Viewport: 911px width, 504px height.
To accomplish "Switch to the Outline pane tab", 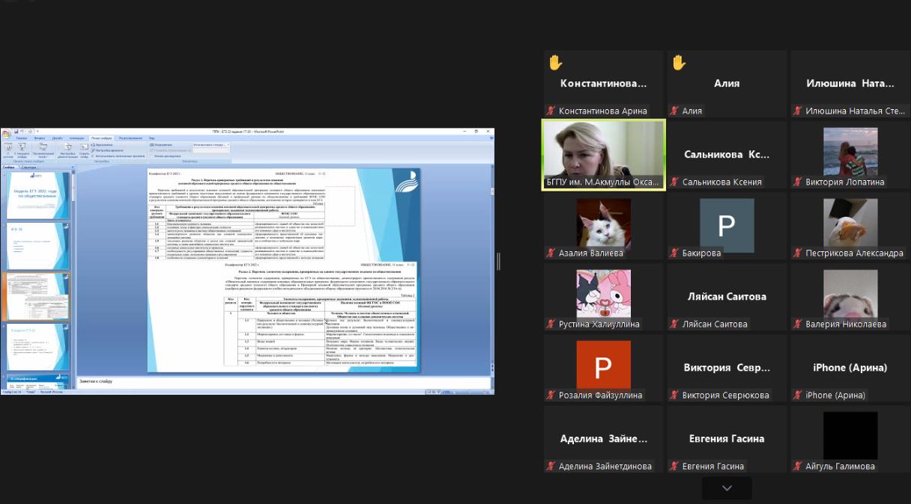I will (28, 168).
